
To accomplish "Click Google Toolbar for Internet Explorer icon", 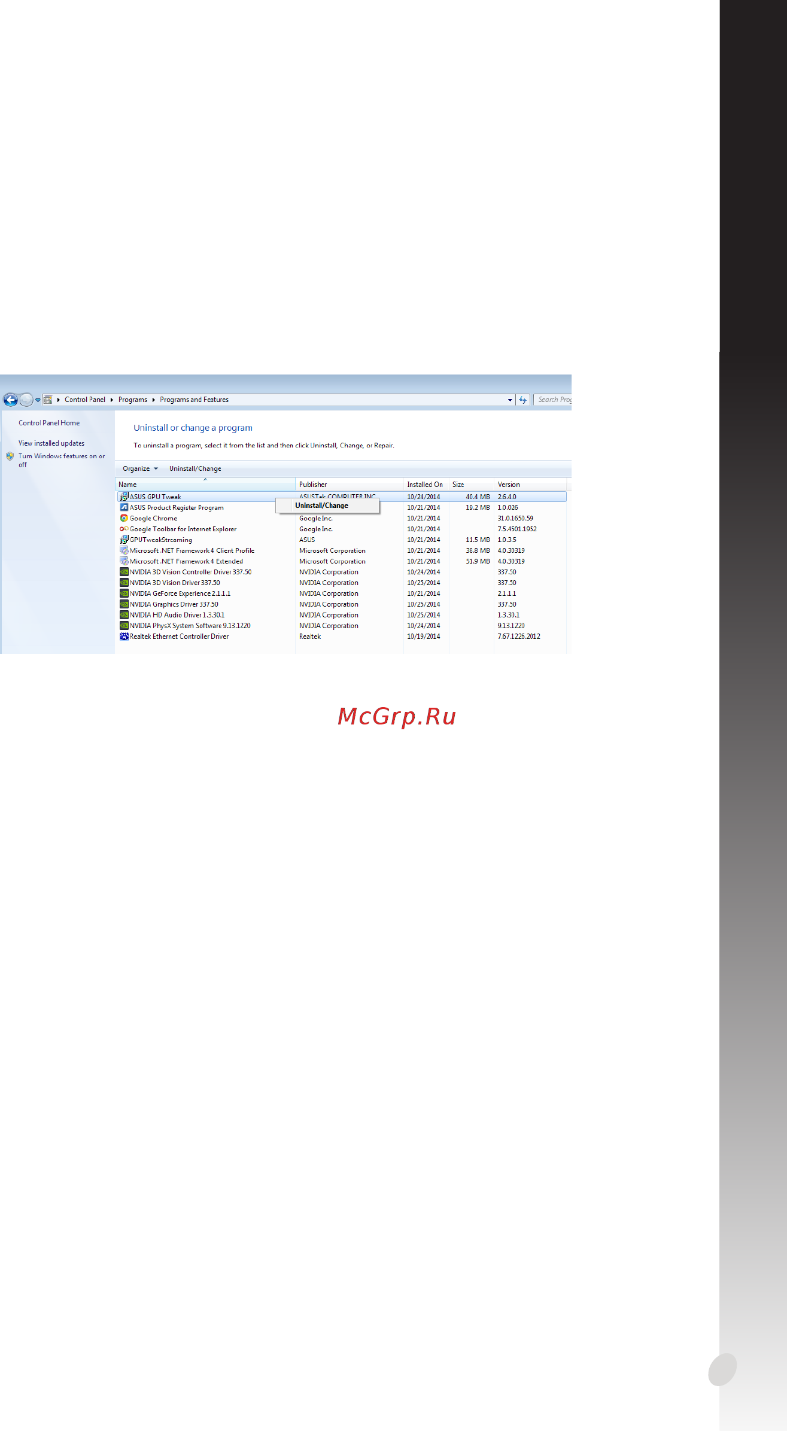I will [x=124, y=529].
